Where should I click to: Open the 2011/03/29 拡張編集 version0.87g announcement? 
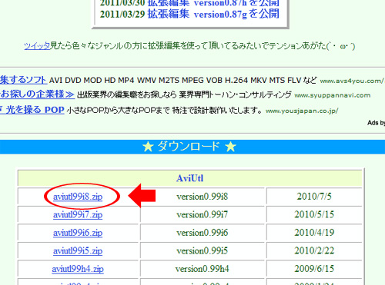189,14
